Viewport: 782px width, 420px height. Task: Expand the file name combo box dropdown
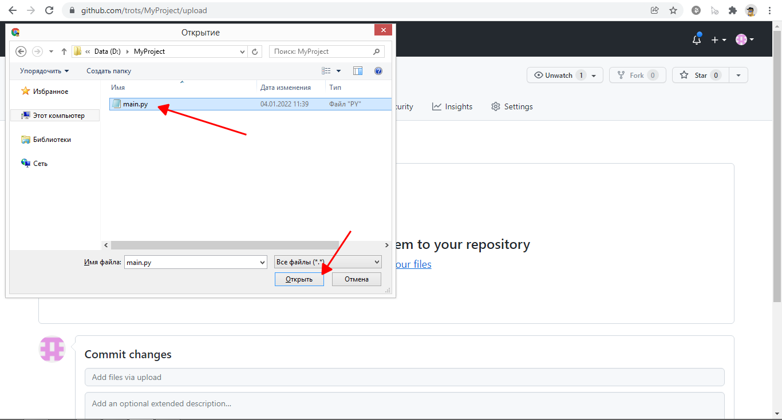coord(263,262)
